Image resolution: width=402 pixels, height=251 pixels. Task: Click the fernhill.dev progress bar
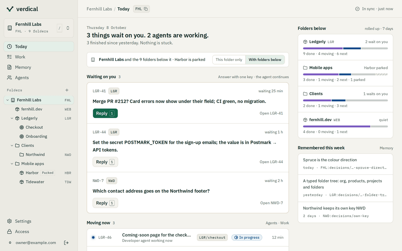pos(345,126)
